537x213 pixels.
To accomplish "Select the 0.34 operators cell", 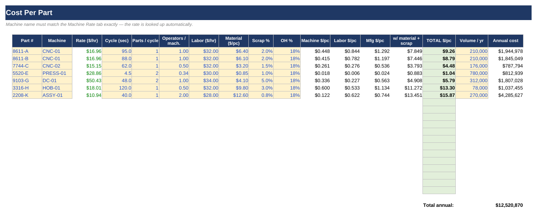I will point(174,73).
